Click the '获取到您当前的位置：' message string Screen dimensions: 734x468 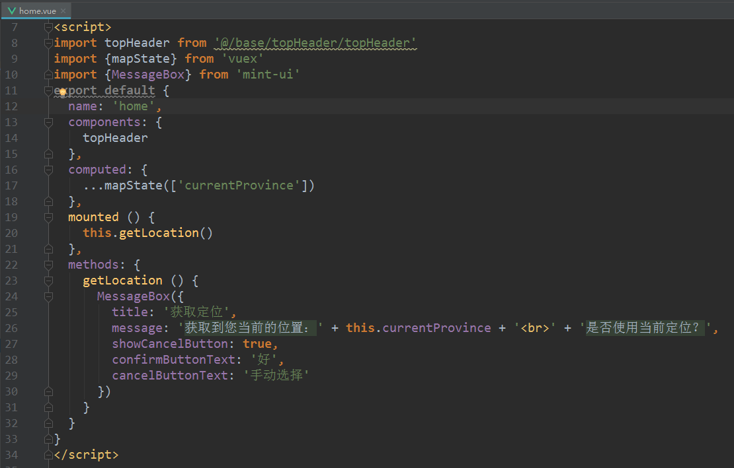tap(250, 328)
